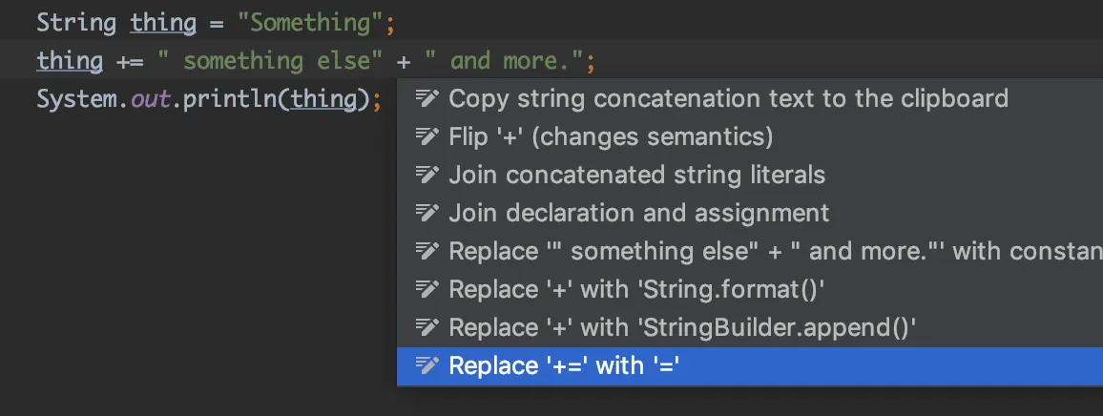Click the icon next to 'with constant' option

[427, 251]
